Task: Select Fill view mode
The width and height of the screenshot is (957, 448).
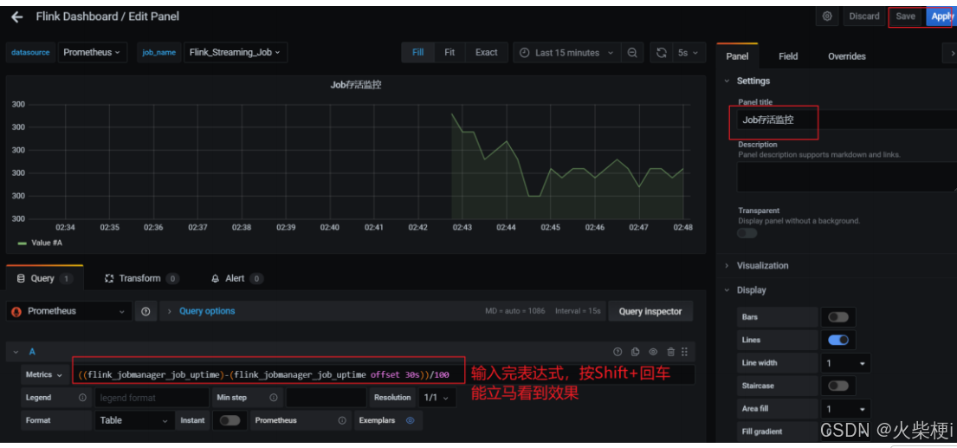Action: [x=417, y=53]
